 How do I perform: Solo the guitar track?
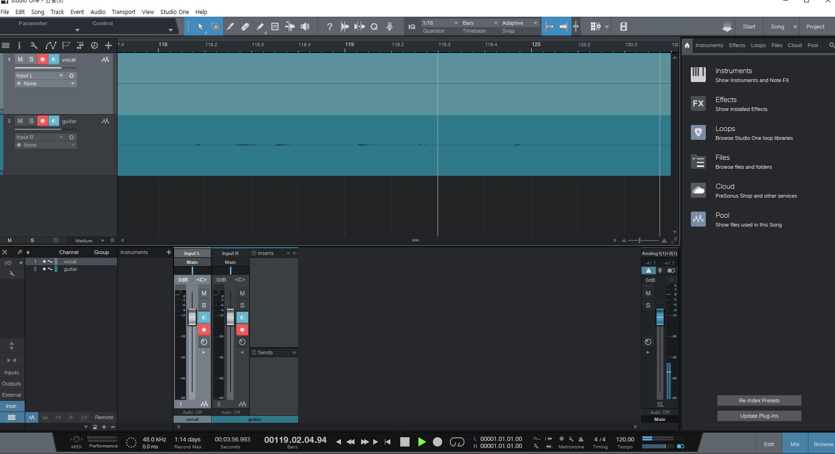tap(31, 121)
